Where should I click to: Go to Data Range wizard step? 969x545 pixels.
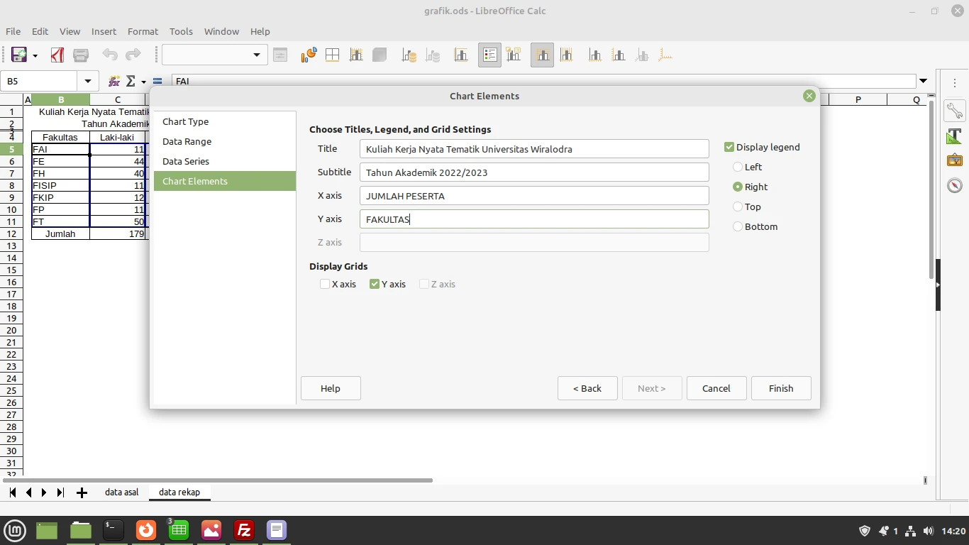point(225,141)
